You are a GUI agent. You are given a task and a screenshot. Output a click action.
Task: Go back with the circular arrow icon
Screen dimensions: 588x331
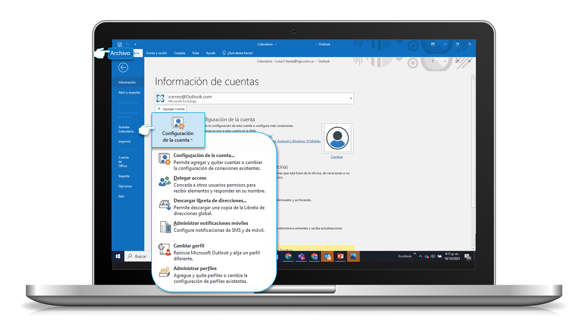pyautogui.click(x=123, y=67)
